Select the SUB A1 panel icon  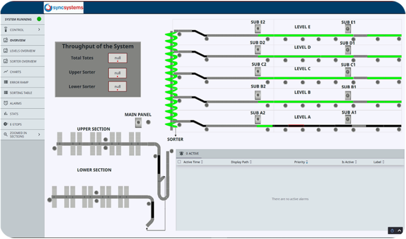click(348, 119)
